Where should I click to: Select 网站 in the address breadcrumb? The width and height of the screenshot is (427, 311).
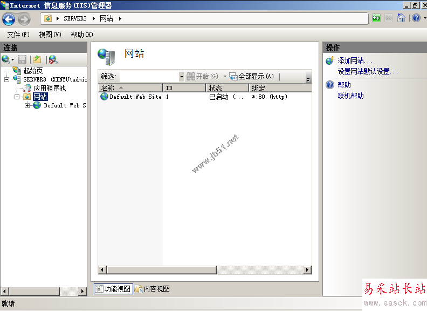(106, 18)
